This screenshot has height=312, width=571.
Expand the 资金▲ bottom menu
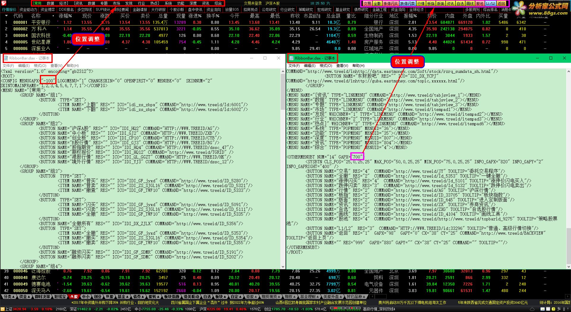coord(24,297)
